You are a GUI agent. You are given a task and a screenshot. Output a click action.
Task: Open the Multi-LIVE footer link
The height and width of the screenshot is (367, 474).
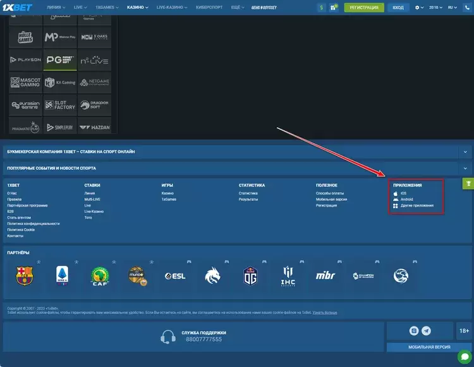[x=92, y=200]
